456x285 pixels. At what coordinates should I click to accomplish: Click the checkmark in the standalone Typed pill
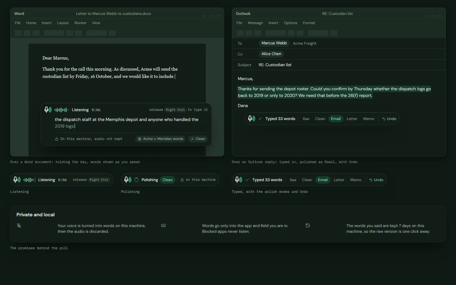(247, 180)
